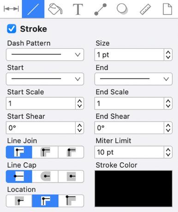The width and height of the screenshot is (178, 212).
Task: Click the Size stepper arrows
Action: tap(168, 55)
